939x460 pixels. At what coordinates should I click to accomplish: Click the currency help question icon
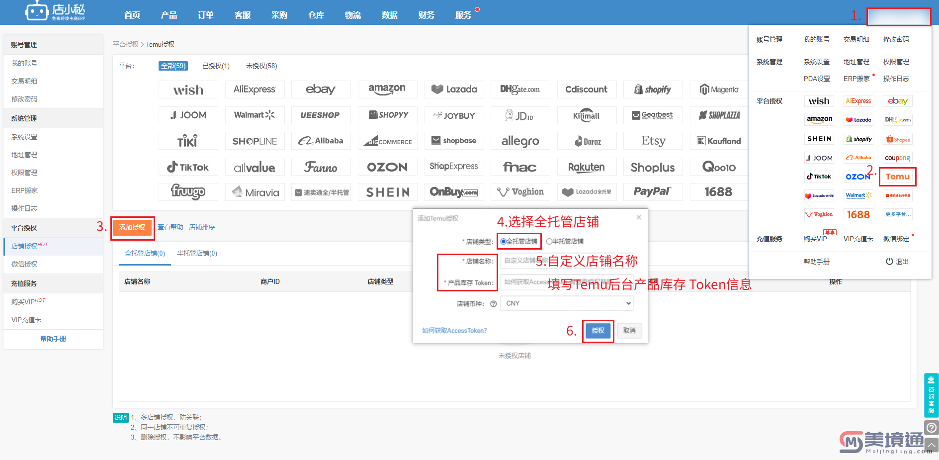tap(493, 304)
